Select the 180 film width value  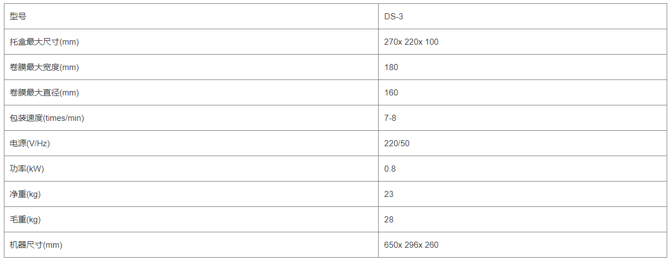[x=391, y=67]
